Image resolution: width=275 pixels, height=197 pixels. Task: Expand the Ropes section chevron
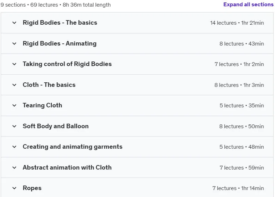pyautogui.click(x=14, y=188)
